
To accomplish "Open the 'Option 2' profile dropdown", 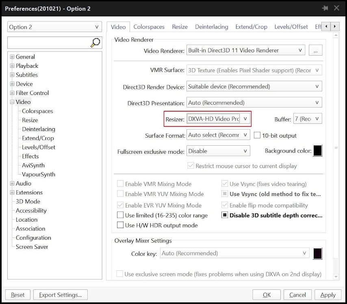I will (x=54, y=26).
